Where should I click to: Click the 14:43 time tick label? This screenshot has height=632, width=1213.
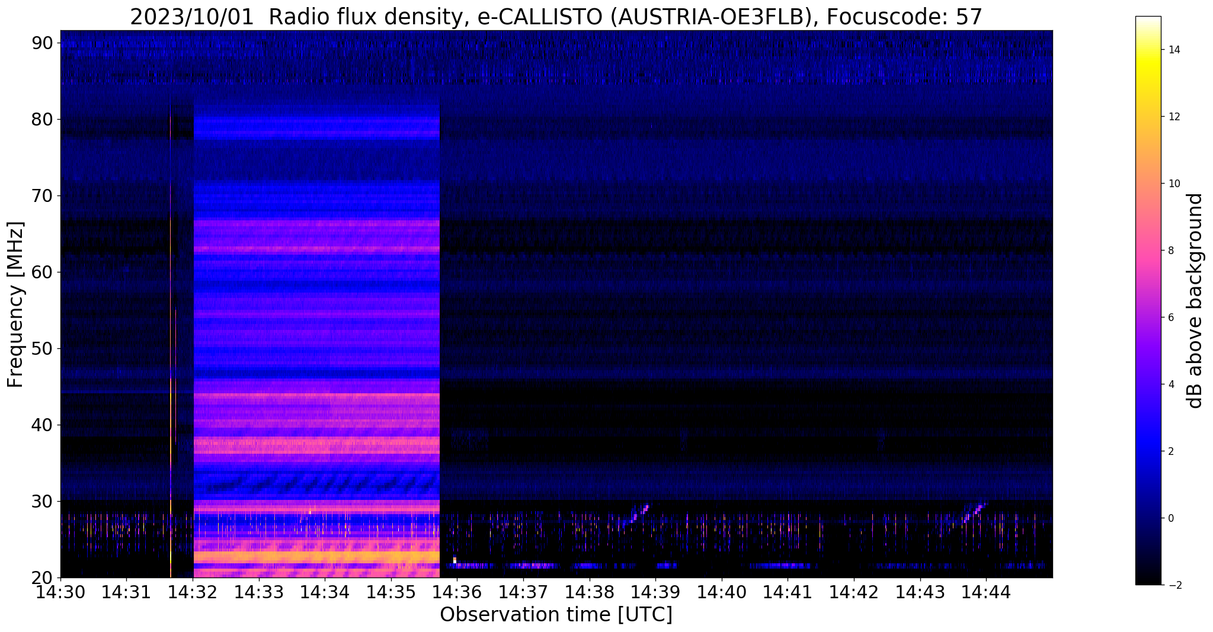tap(920, 592)
